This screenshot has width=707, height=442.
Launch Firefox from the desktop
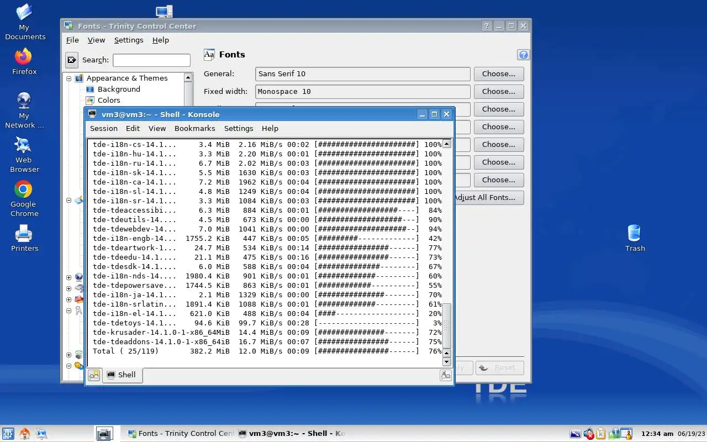coord(24,61)
